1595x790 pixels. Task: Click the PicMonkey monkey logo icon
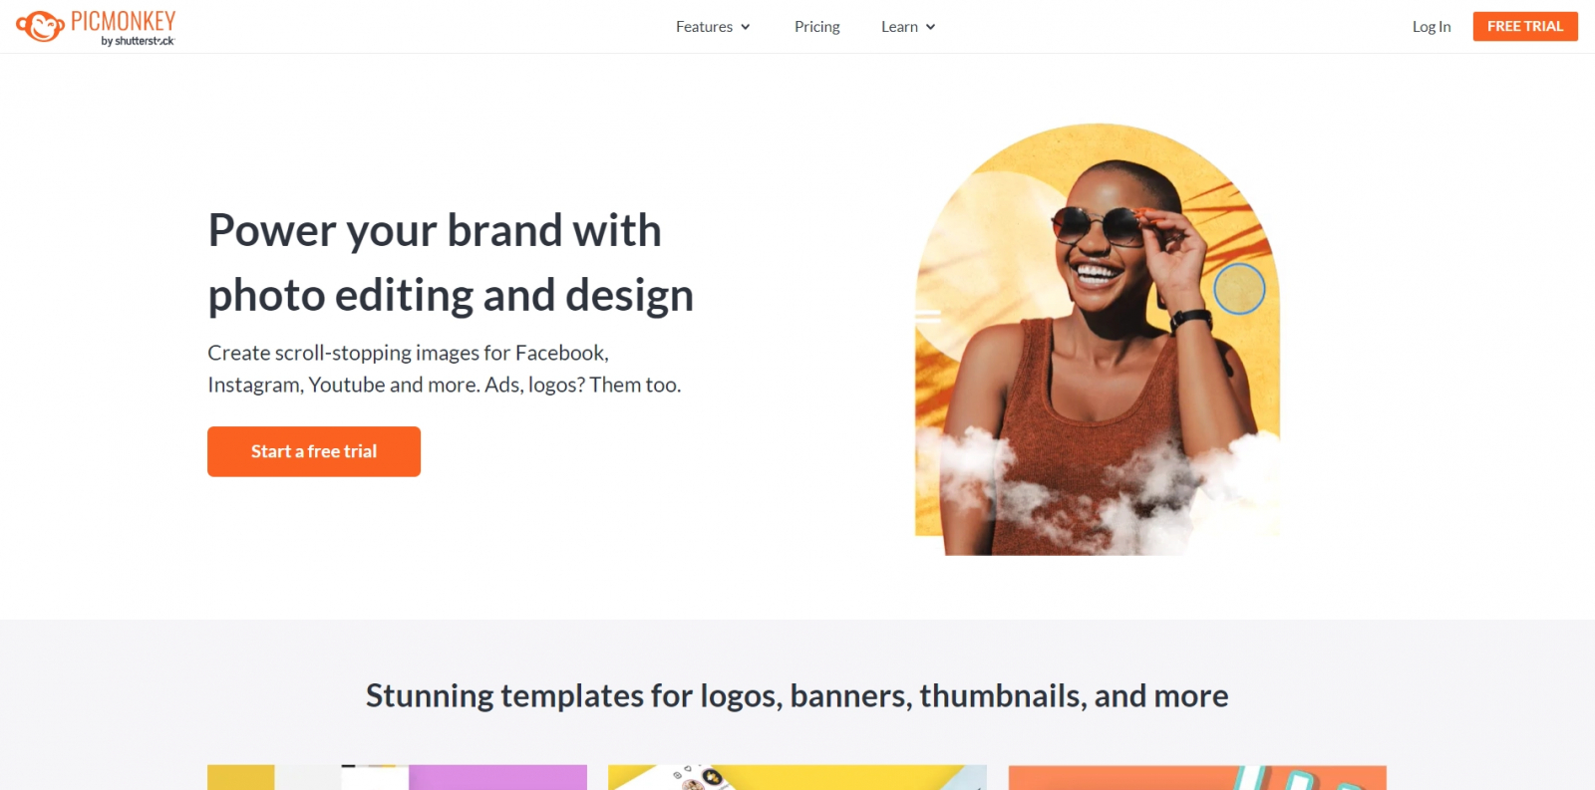coord(40,26)
